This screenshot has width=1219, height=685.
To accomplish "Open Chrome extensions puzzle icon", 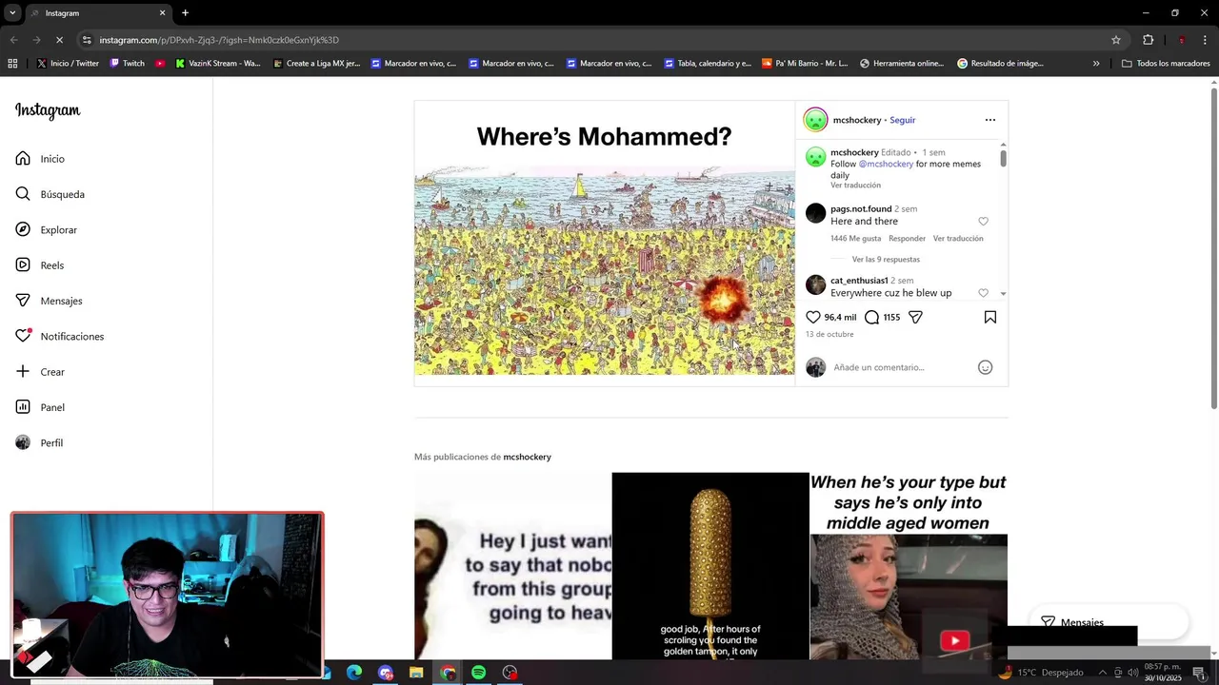I will (x=1149, y=40).
